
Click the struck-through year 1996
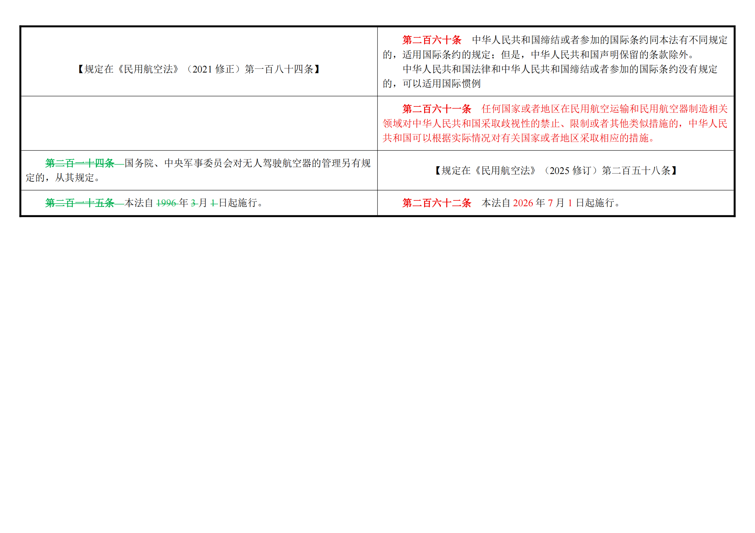tap(166, 203)
